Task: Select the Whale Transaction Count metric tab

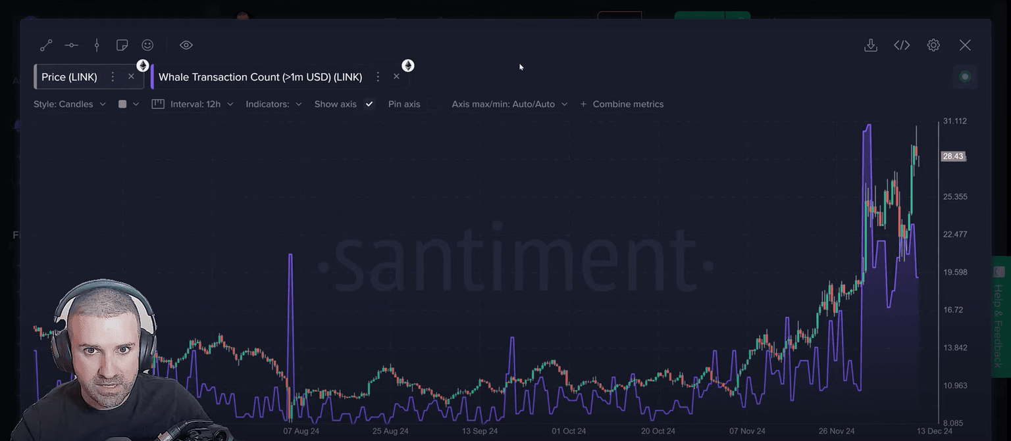Action: pyautogui.click(x=260, y=77)
